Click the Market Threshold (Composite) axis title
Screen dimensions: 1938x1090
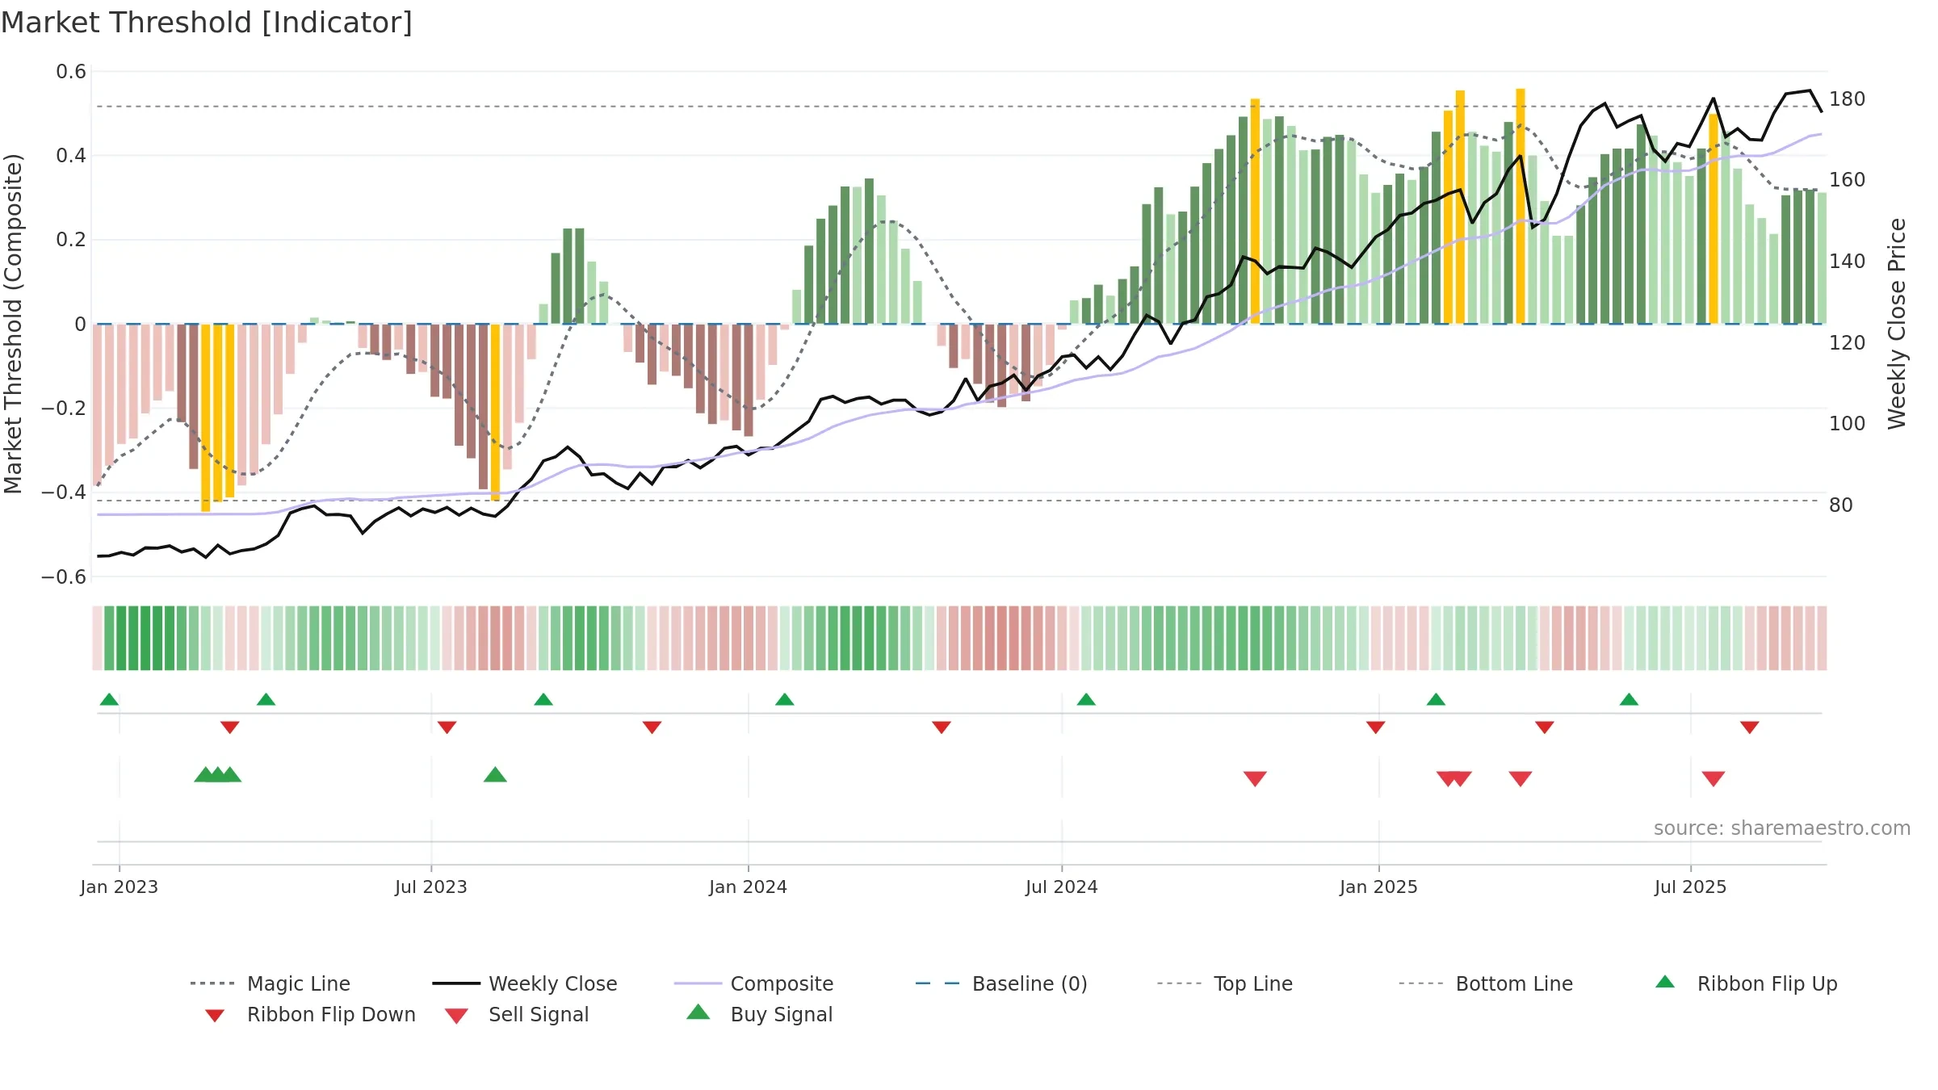click(x=13, y=323)
